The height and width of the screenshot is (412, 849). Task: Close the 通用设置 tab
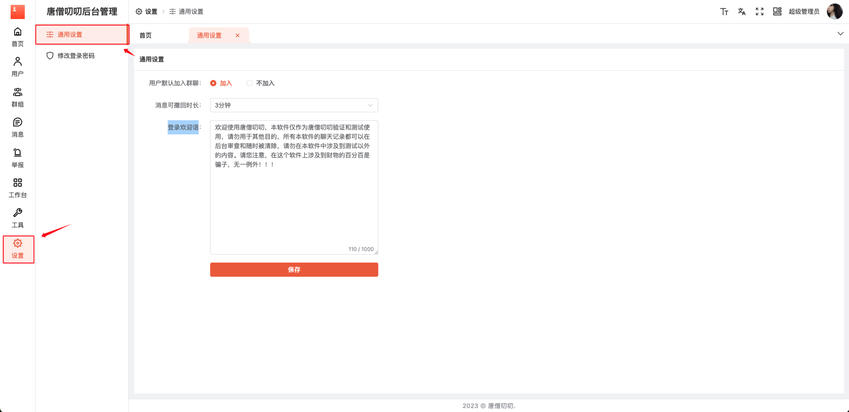point(238,35)
